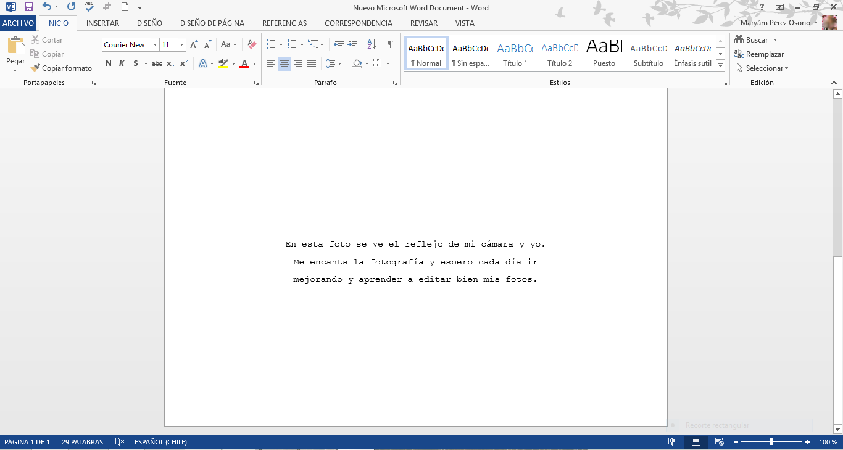
Task: Open the change case Aa dropdown
Action: tap(228, 44)
